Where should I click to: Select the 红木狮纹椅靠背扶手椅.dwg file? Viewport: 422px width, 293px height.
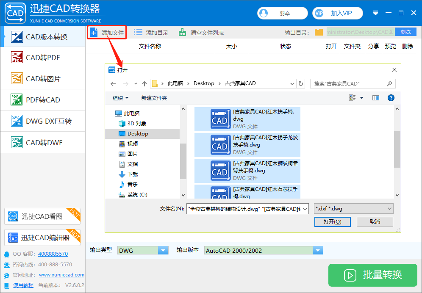[247, 171]
